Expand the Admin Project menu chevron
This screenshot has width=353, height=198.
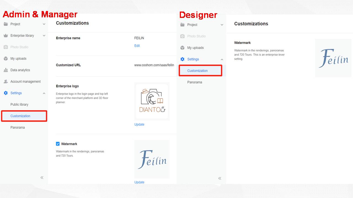pos(44,24)
